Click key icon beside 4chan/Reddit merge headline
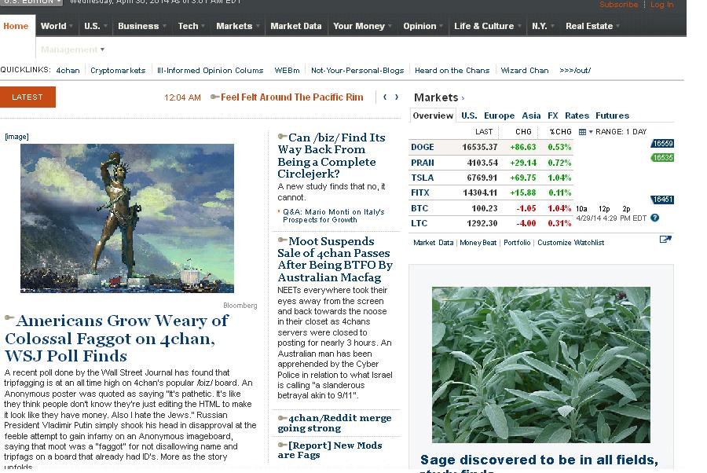Viewport: 707px width, 473px height. [283, 418]
